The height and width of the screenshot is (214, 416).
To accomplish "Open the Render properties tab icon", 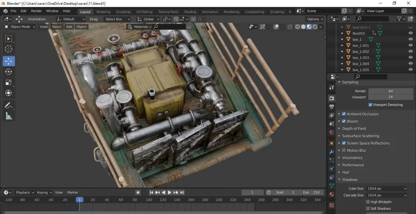I will tap(332, 98).
